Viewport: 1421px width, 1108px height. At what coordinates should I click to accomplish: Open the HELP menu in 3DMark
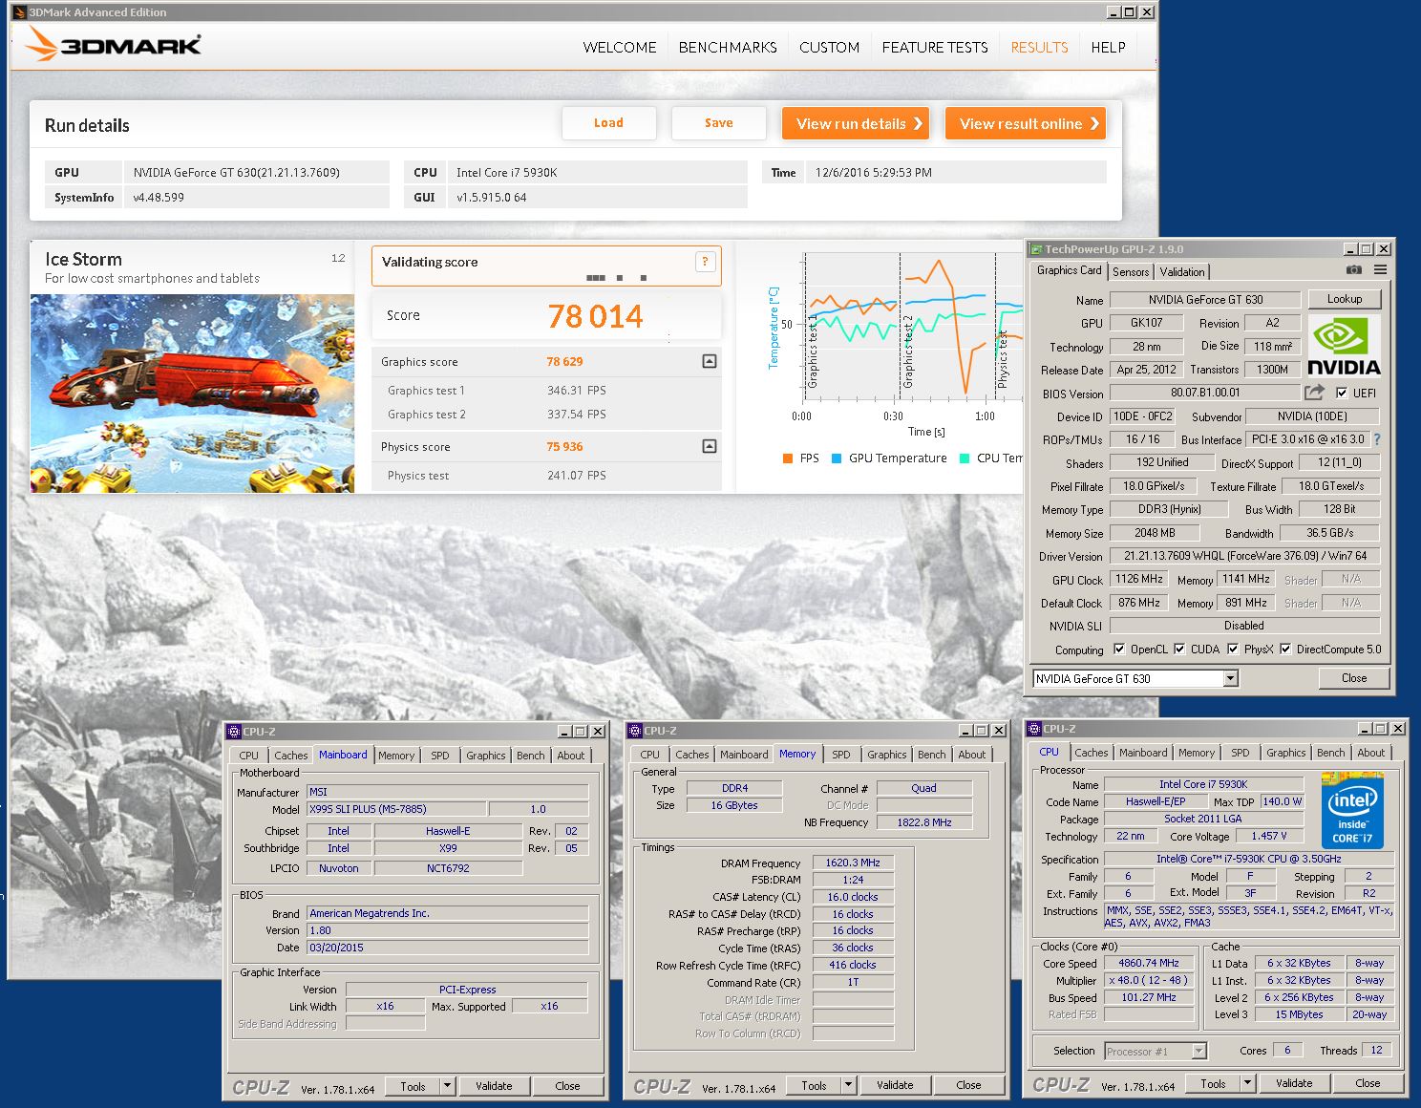(x=1108, y=47)
